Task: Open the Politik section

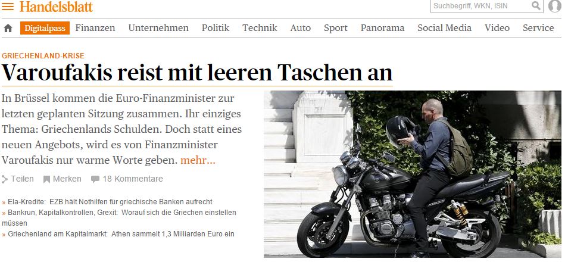Action: (216, 28)
